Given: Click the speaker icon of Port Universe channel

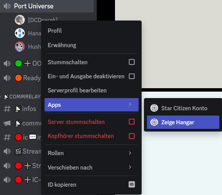Looking at the screenshot, I should point(7,6).
